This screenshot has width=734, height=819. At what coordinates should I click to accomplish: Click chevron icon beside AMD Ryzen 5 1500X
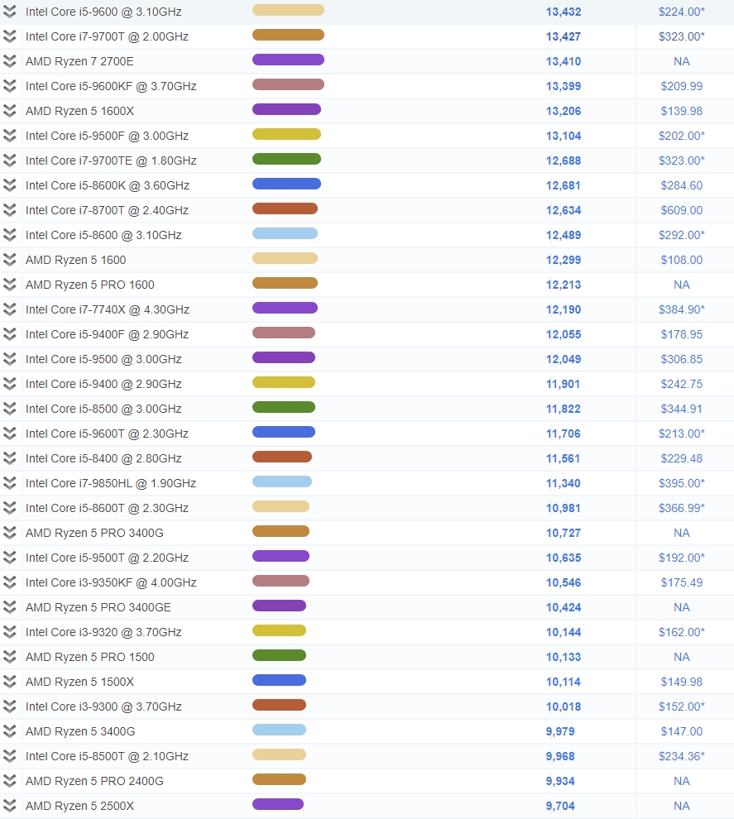point(10,681)
